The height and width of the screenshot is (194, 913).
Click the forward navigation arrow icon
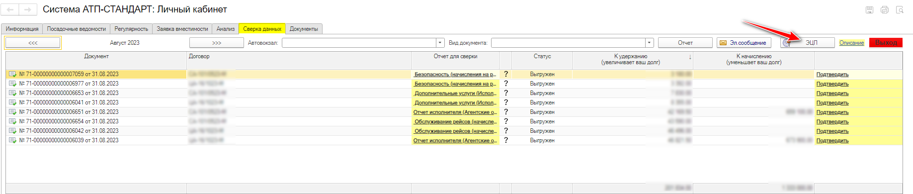click(x=27, y=9)
